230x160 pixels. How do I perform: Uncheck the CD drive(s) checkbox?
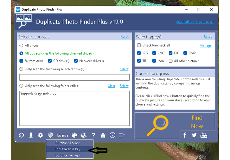[x=50, y=61]
